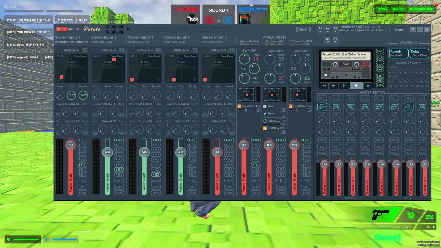Screen dimensions: 441x248
Task: Toggle recorder output to bus A1
Action: click(x=380, y=51)
